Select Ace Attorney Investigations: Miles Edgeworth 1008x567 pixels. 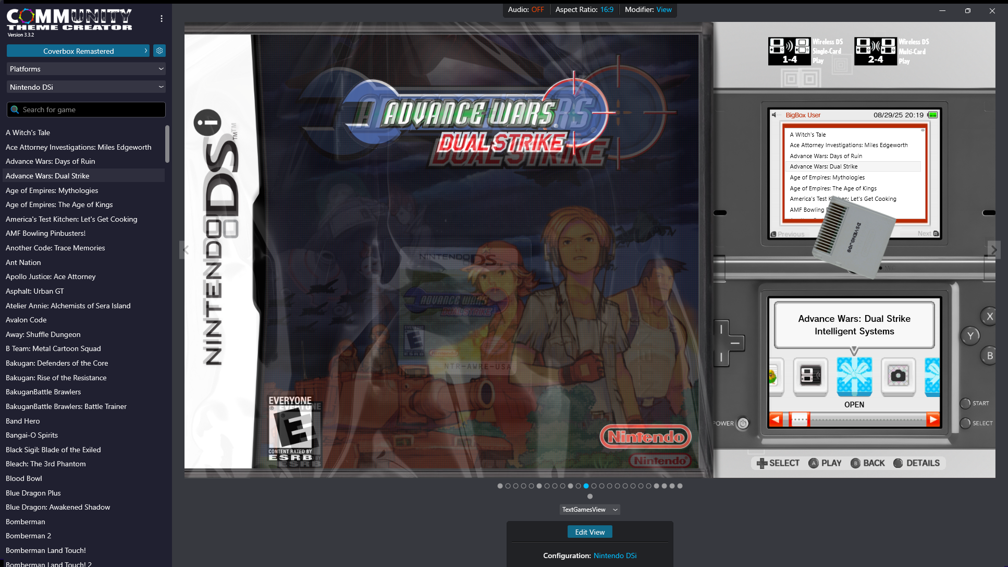coord(83,147)
